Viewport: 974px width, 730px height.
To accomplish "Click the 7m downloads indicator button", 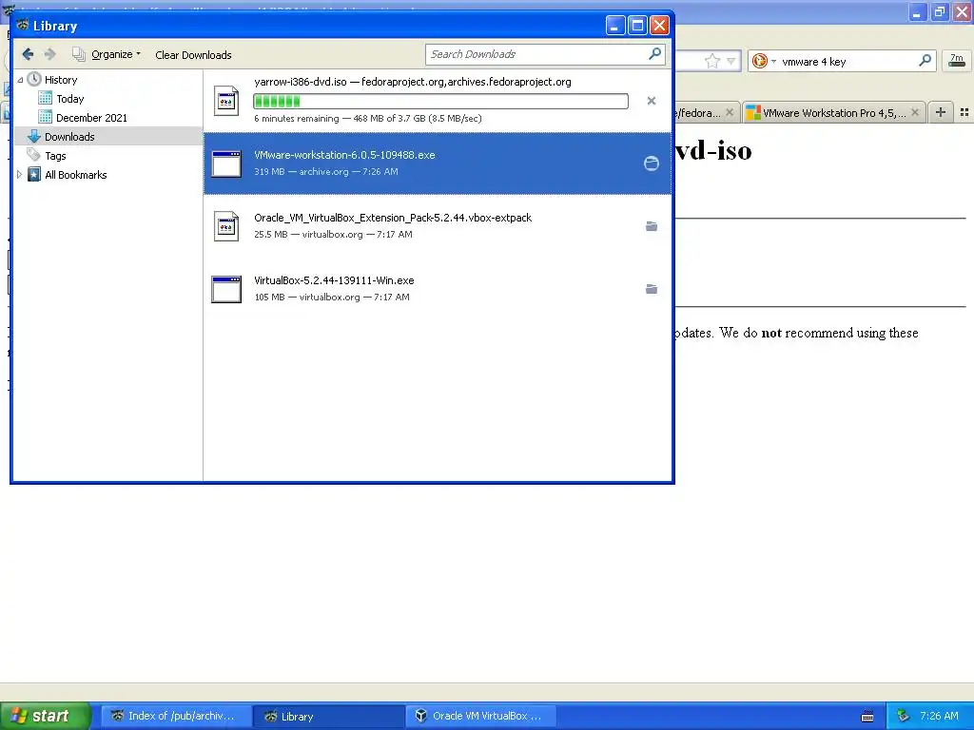I will [x=957, y=61].
